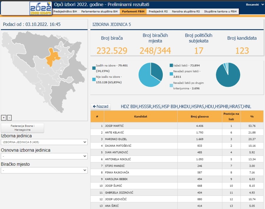Click the Nazad back button

tap(101, 107)
